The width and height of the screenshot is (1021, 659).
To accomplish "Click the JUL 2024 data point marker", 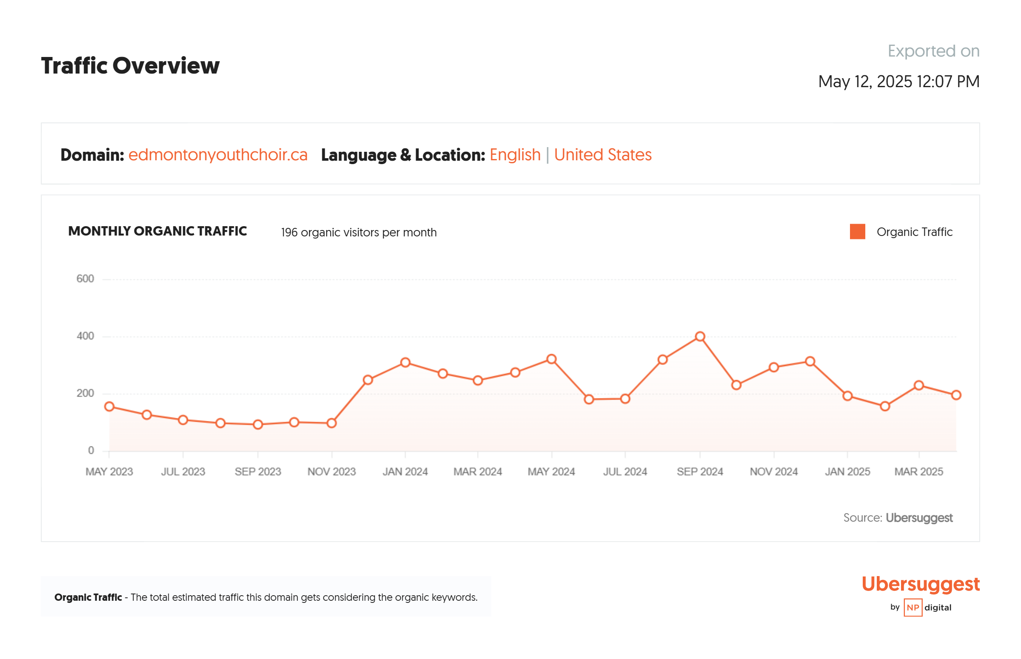I will [625, 399].
